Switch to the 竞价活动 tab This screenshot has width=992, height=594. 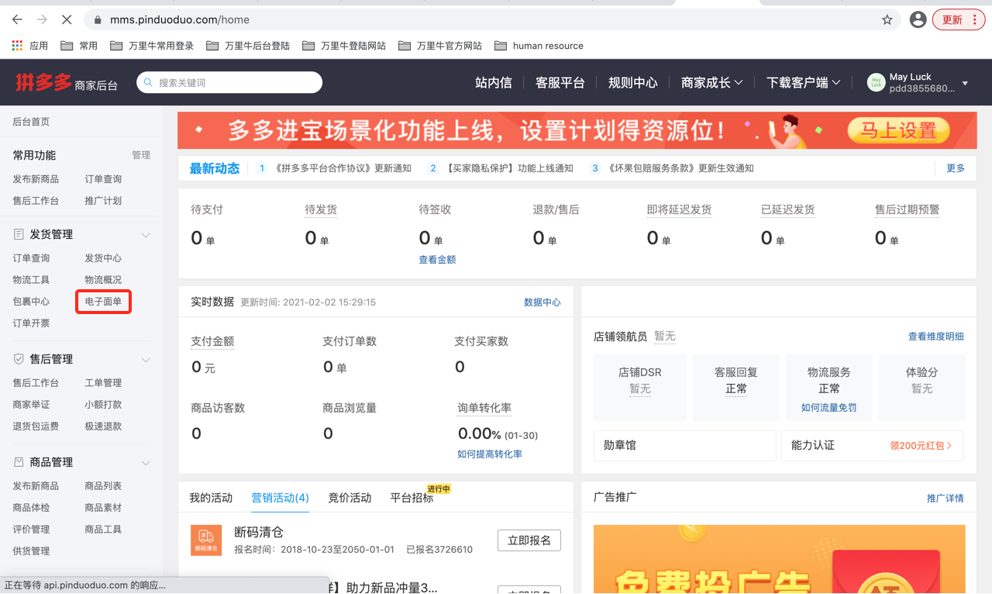pyautogui.click(x=350, y=498)
